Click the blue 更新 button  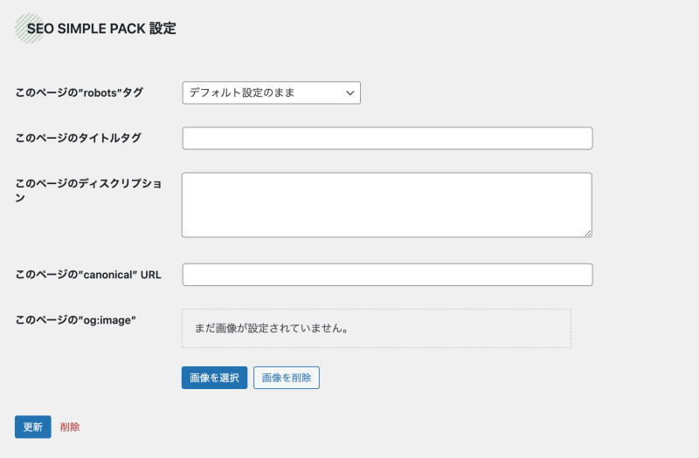[x=33, y=427]
